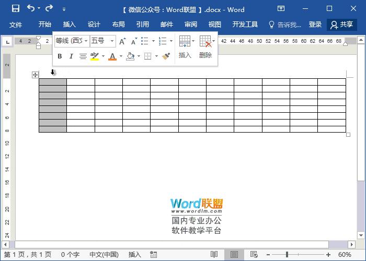Click the Save icon in title bar
Image resolution: width=366 pixels, height=261 pixels.
click(x=16, y=9)
